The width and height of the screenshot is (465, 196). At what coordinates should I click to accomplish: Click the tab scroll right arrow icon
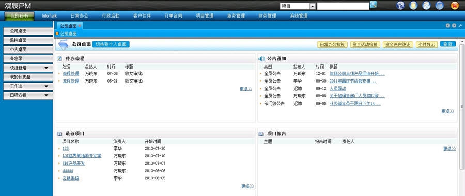(454, 26)
